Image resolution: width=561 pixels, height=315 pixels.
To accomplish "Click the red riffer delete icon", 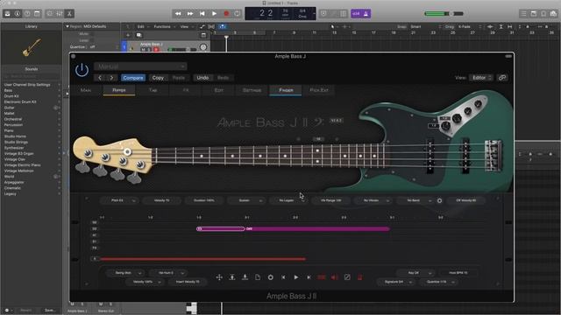I will 360,277.
